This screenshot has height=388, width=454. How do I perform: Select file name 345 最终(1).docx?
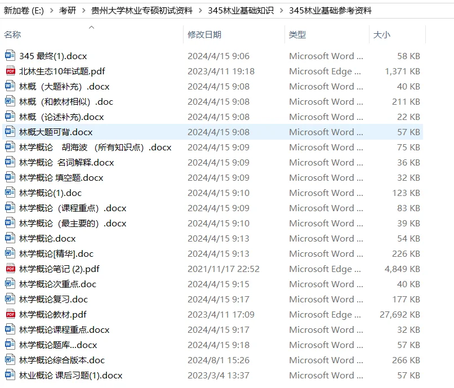[53, 56]
